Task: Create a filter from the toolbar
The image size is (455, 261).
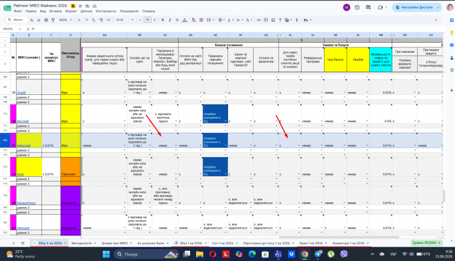Action: pyautogui.click(x=280, y=20)
